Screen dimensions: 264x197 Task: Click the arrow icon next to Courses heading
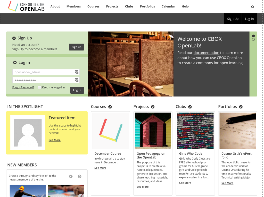[x=110, y=107]
